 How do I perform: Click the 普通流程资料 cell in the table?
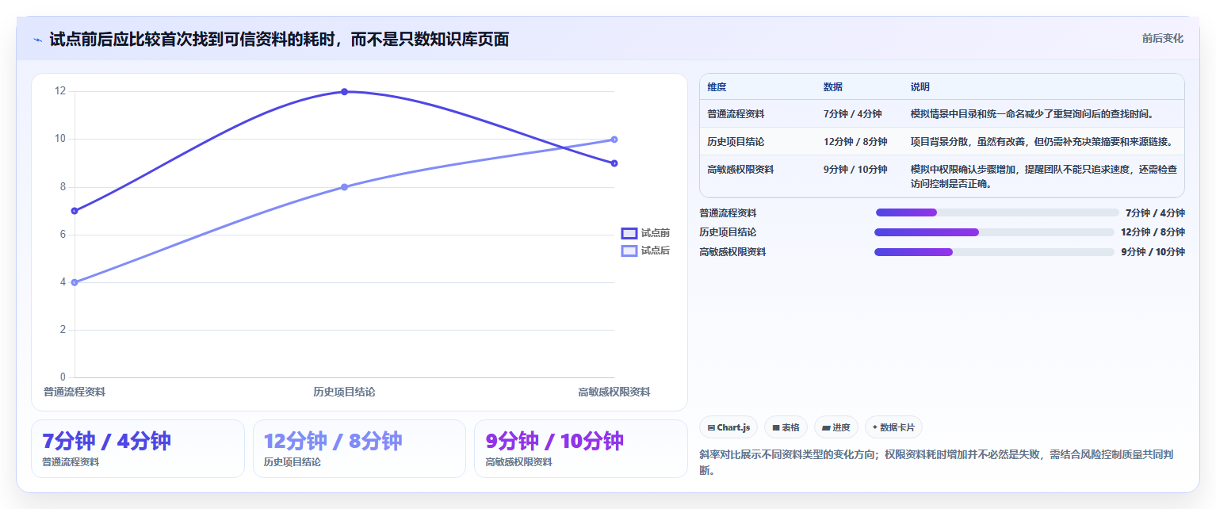click(x=736, y=114)
